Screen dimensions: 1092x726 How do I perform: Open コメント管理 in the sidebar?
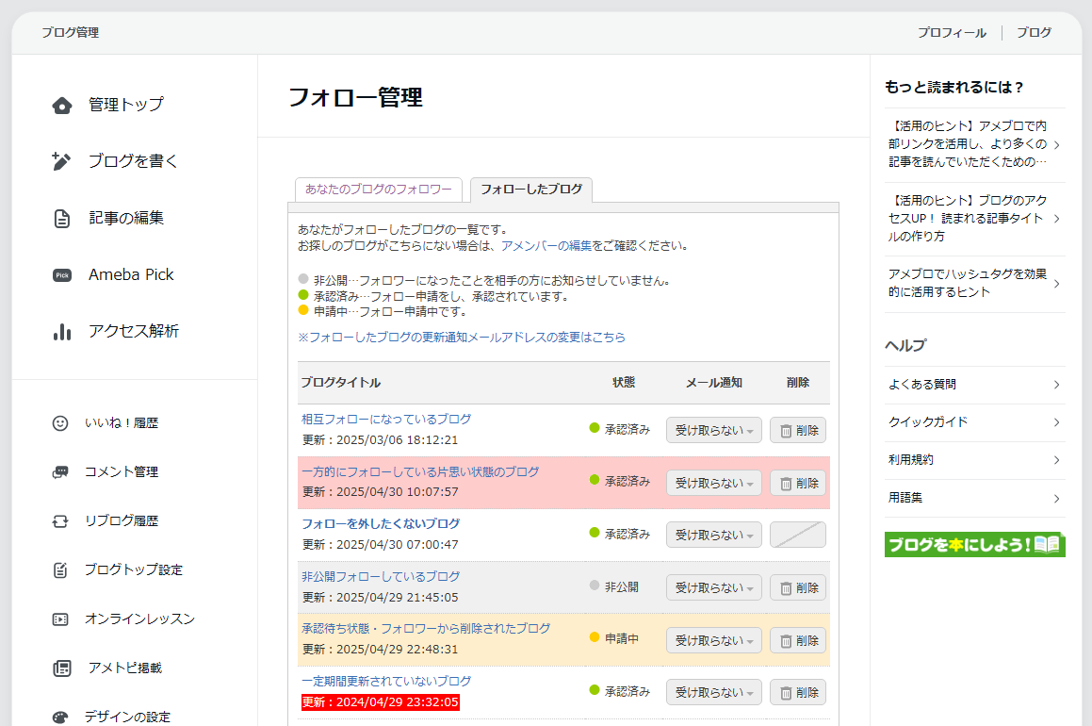point(122,471)
